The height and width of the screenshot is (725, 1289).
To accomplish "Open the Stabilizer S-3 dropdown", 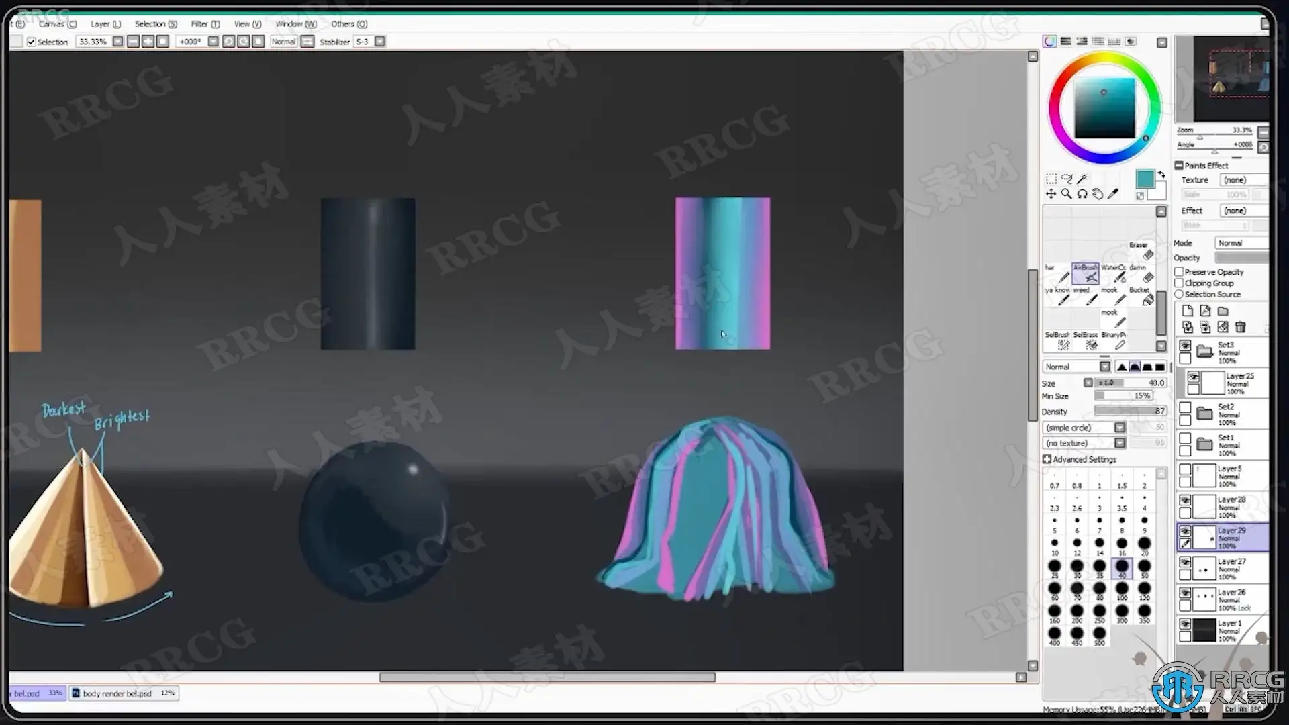I will tap(380, 42).
